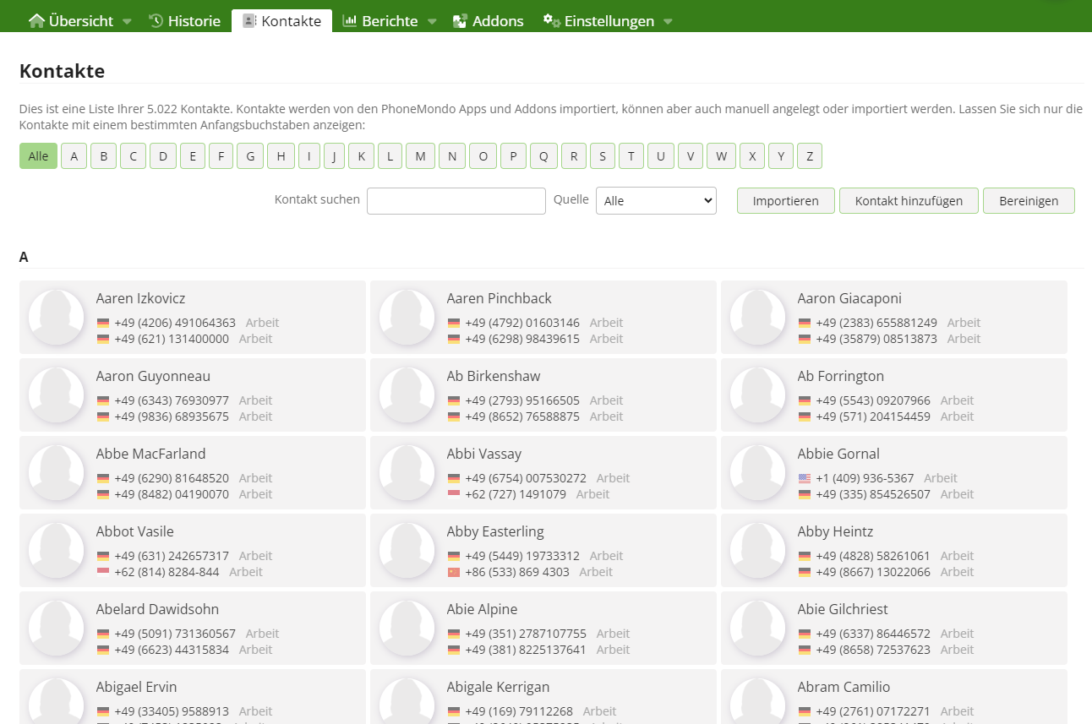
Task: Expand the Einstellungen dropdown arrow
Action: pos(668,22)
